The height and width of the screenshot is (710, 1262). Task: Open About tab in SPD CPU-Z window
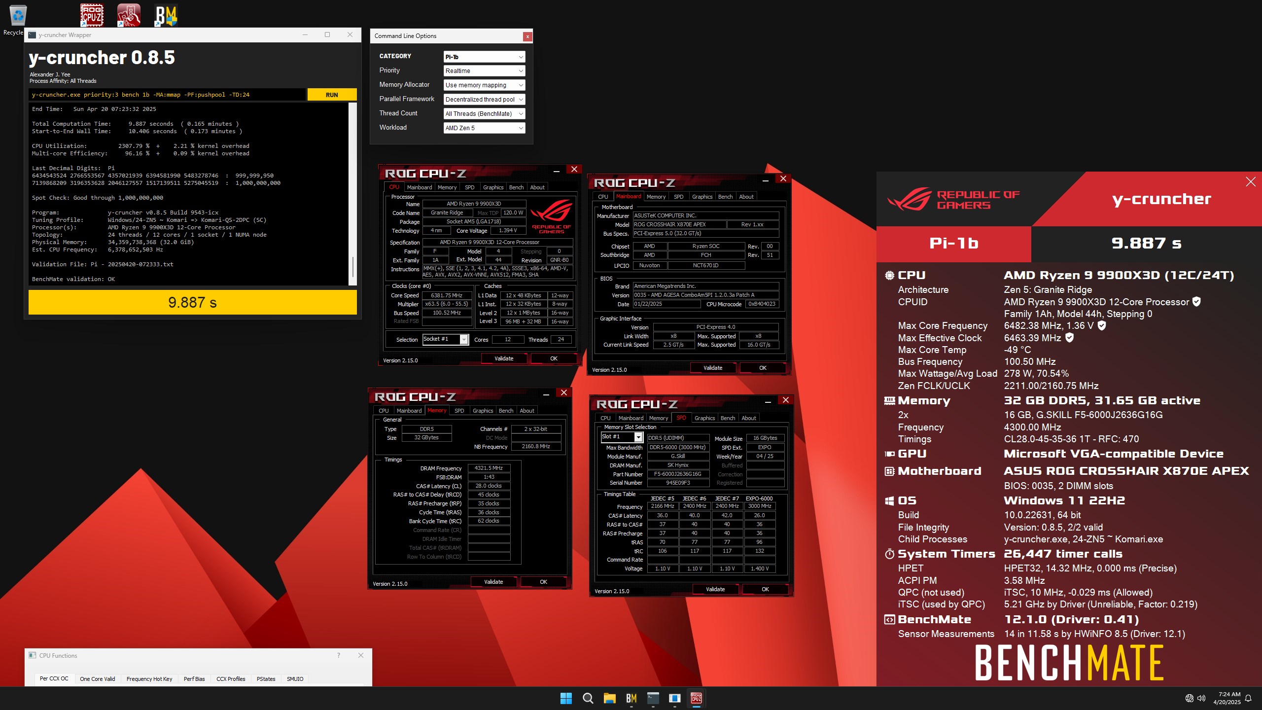pyautogui.click(x=748, y=418)
